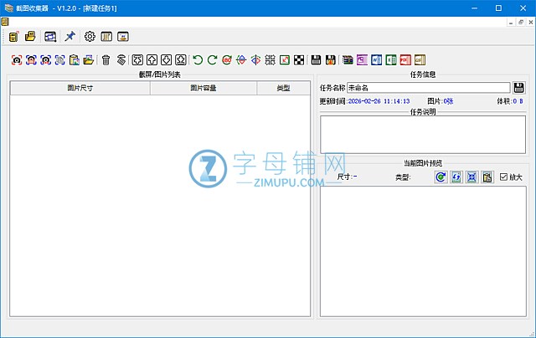
Task: Click in the 任务名称 text field
Action: click(x=427, y=87)
